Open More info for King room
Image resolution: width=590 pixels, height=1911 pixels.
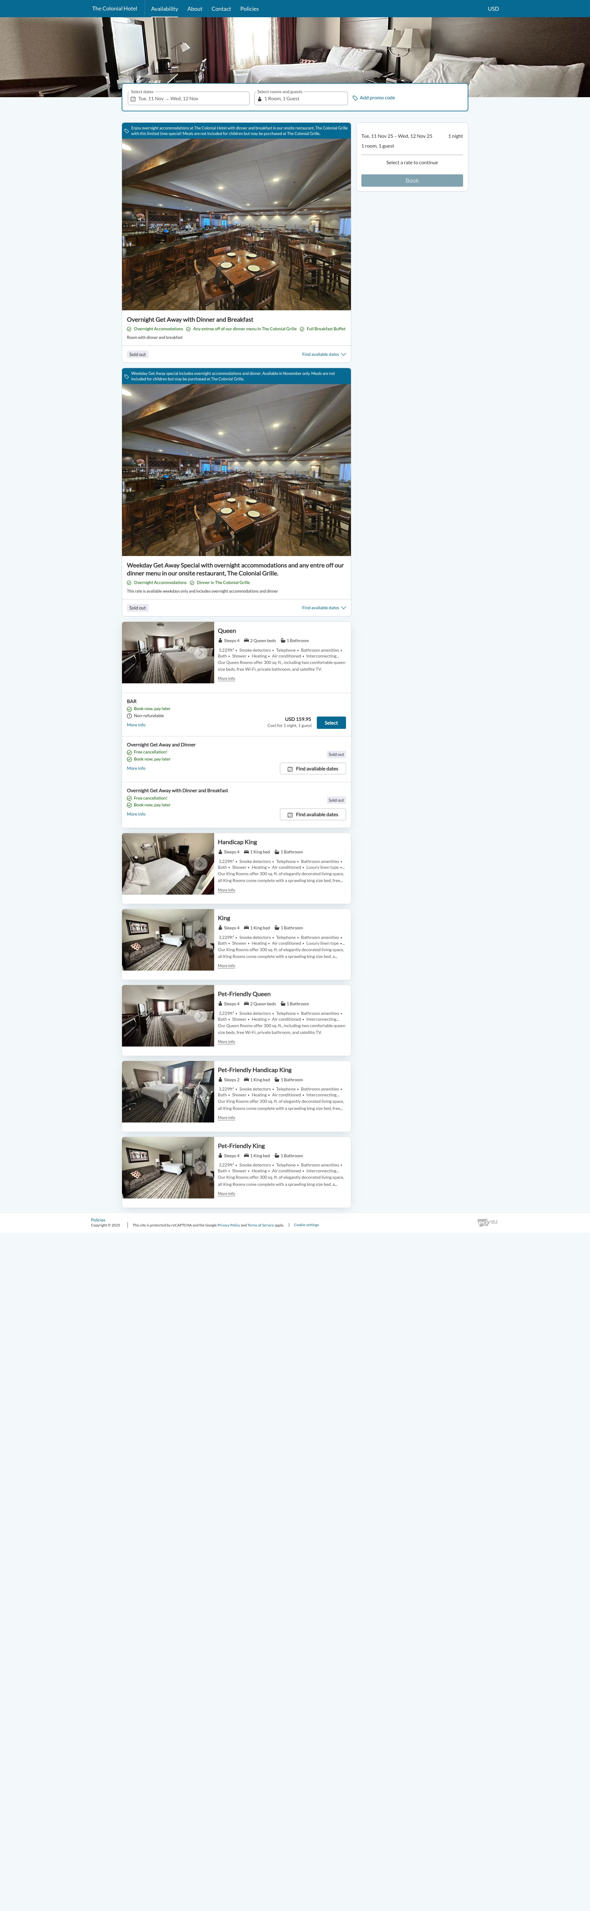tap(226, 966)
